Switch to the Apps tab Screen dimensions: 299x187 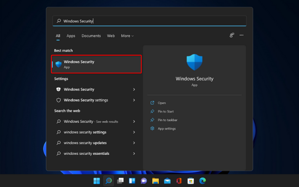pos(71,36)
